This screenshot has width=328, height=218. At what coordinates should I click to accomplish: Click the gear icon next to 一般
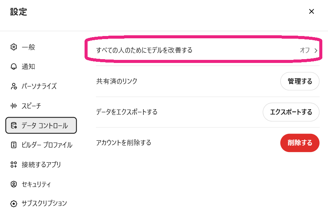click(x=14, y=47)
